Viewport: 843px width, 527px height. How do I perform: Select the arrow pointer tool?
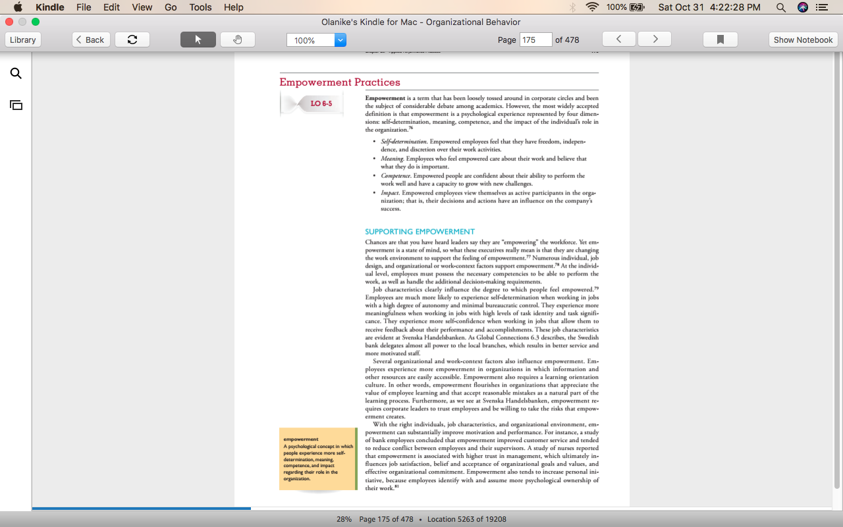(x=198, y=40)
